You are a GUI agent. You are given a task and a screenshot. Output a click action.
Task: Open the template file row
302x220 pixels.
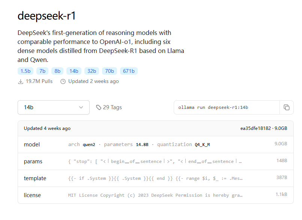[x=155, y=178]
